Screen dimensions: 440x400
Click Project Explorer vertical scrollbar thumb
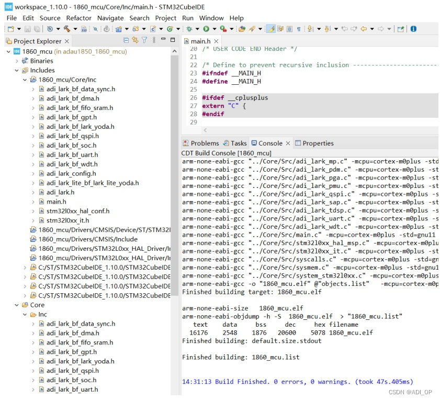175,175
